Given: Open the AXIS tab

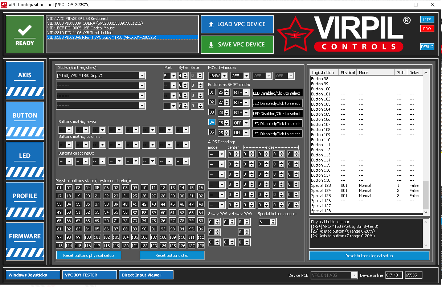Looking at the screenshot, I should point(25,80).
